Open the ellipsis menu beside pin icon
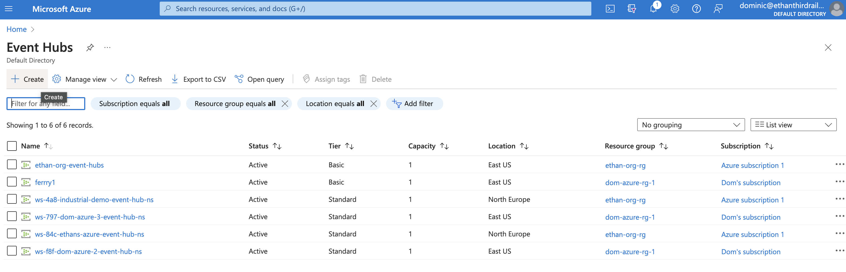The image size is (846, 272). click(107, 47)
